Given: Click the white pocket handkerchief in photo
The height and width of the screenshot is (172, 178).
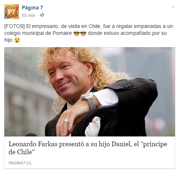Looking at the screenshot, I should point(93,127).
